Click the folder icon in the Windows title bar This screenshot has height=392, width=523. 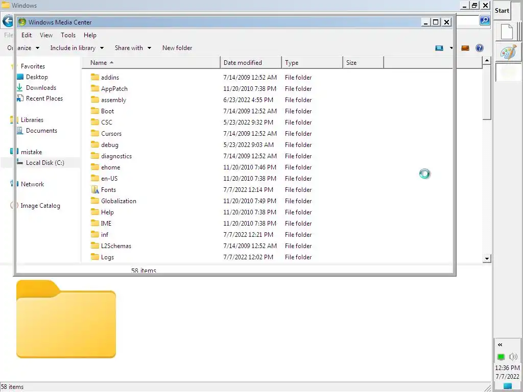click(5, 5)
